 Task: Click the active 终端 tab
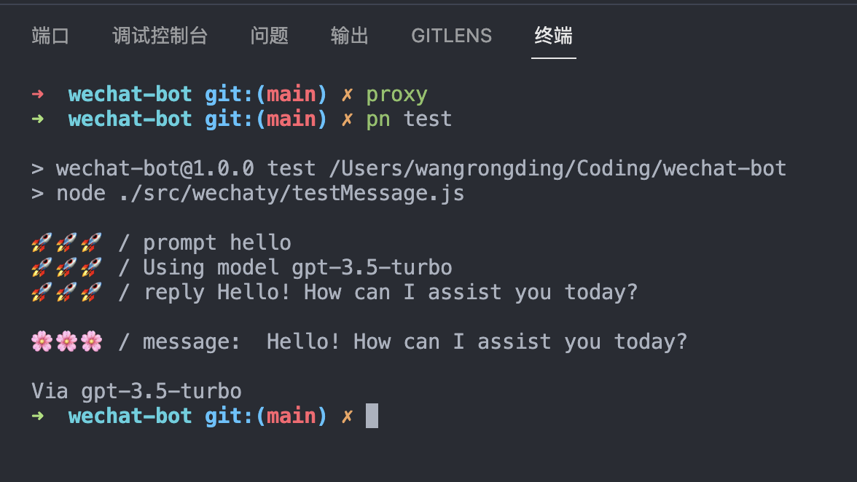pos(553,36)
